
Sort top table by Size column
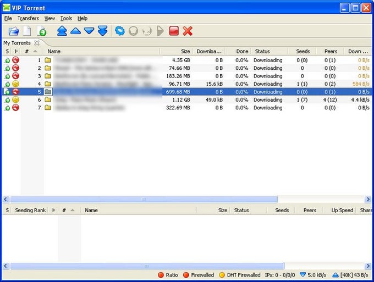click(176, 51)
